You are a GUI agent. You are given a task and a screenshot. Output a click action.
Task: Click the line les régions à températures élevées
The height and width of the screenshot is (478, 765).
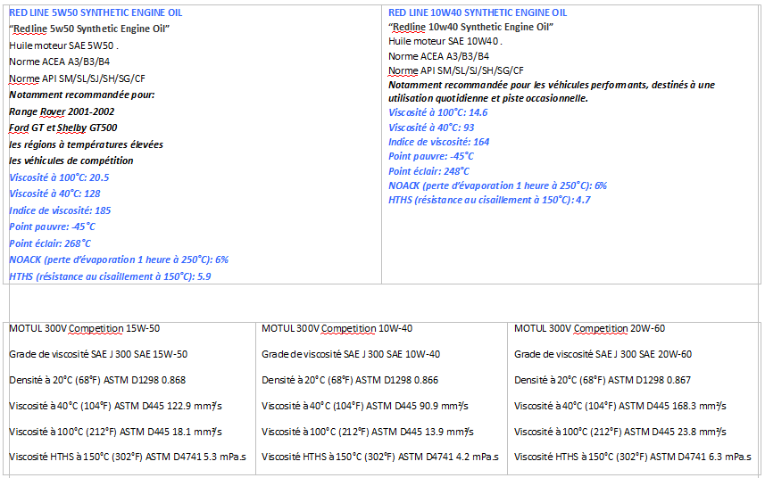[x=87, y=144]
